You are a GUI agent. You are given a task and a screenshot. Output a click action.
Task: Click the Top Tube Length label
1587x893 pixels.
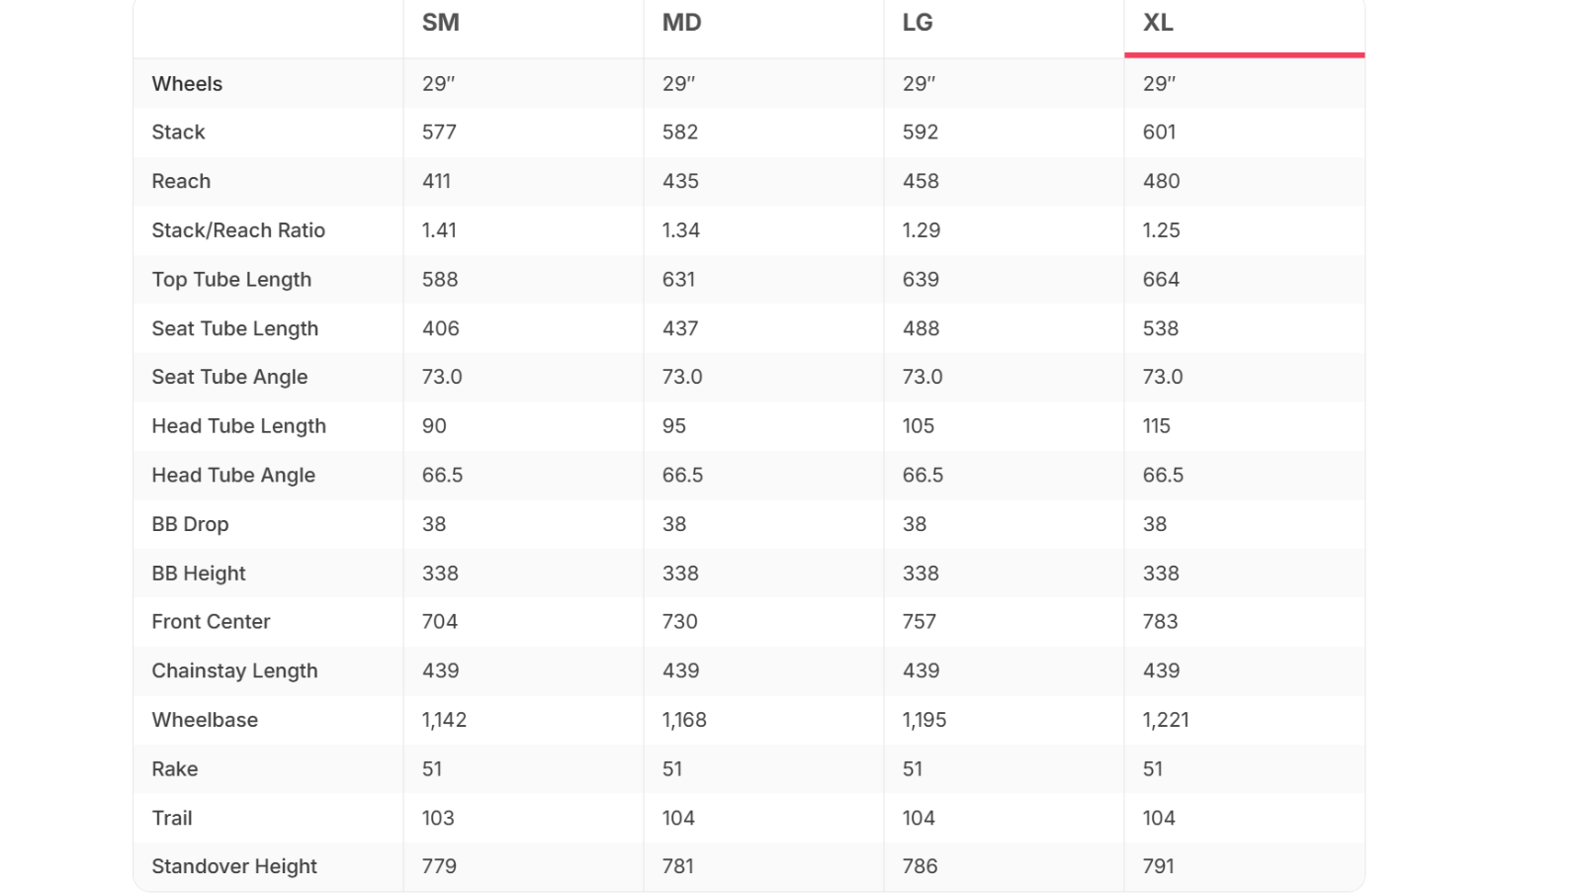(231, 280)
